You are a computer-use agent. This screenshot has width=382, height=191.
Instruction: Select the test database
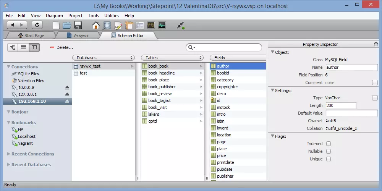(104, 73)
